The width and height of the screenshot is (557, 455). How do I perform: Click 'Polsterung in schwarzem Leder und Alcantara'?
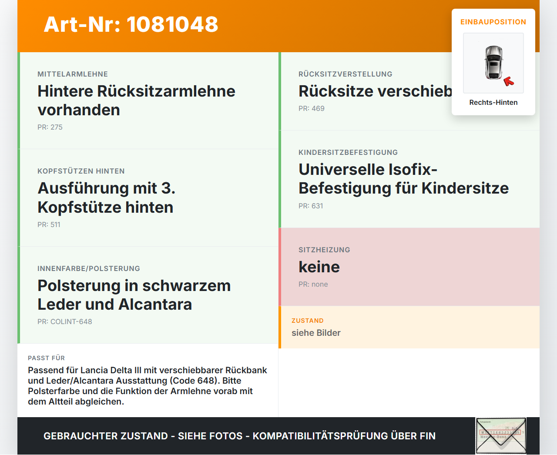(x=134, y=295)
